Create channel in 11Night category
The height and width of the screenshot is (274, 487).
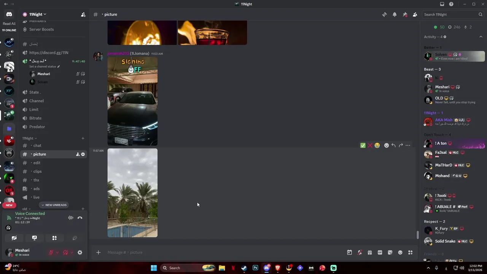(83, 138)
